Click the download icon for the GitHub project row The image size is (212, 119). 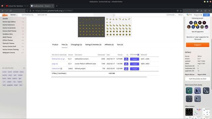126,69
